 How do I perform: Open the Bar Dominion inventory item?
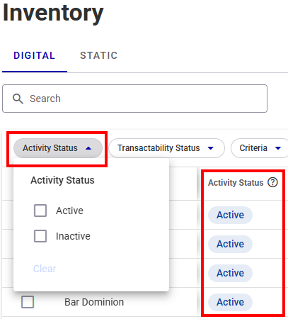[94, 302]
